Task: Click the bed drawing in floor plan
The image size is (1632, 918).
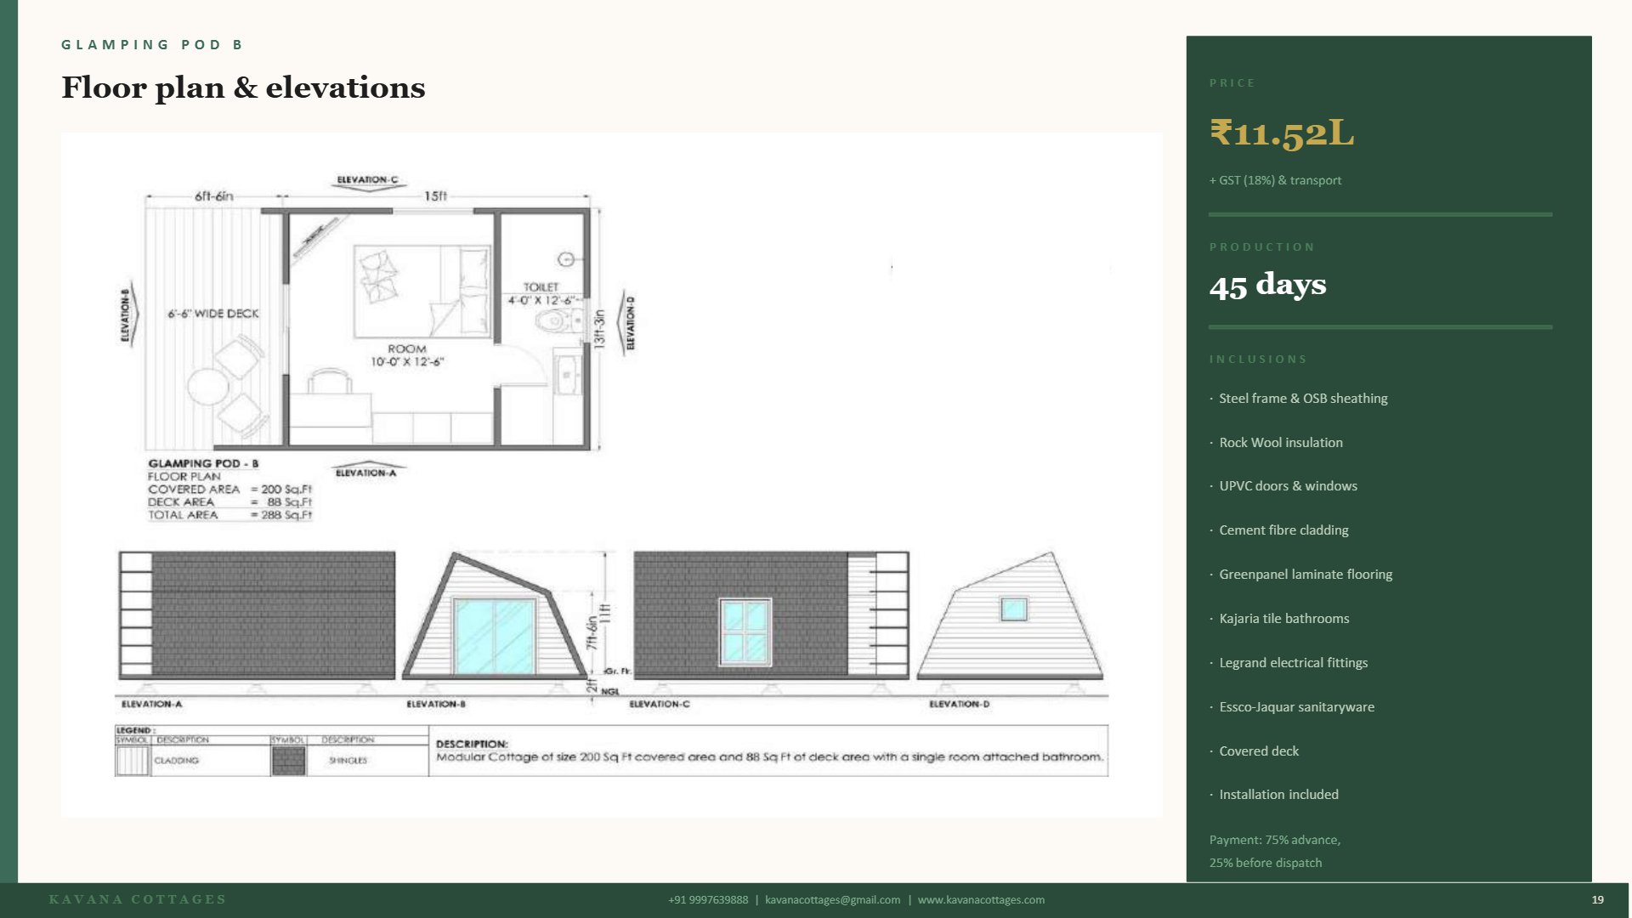Action: pos(422,292)
